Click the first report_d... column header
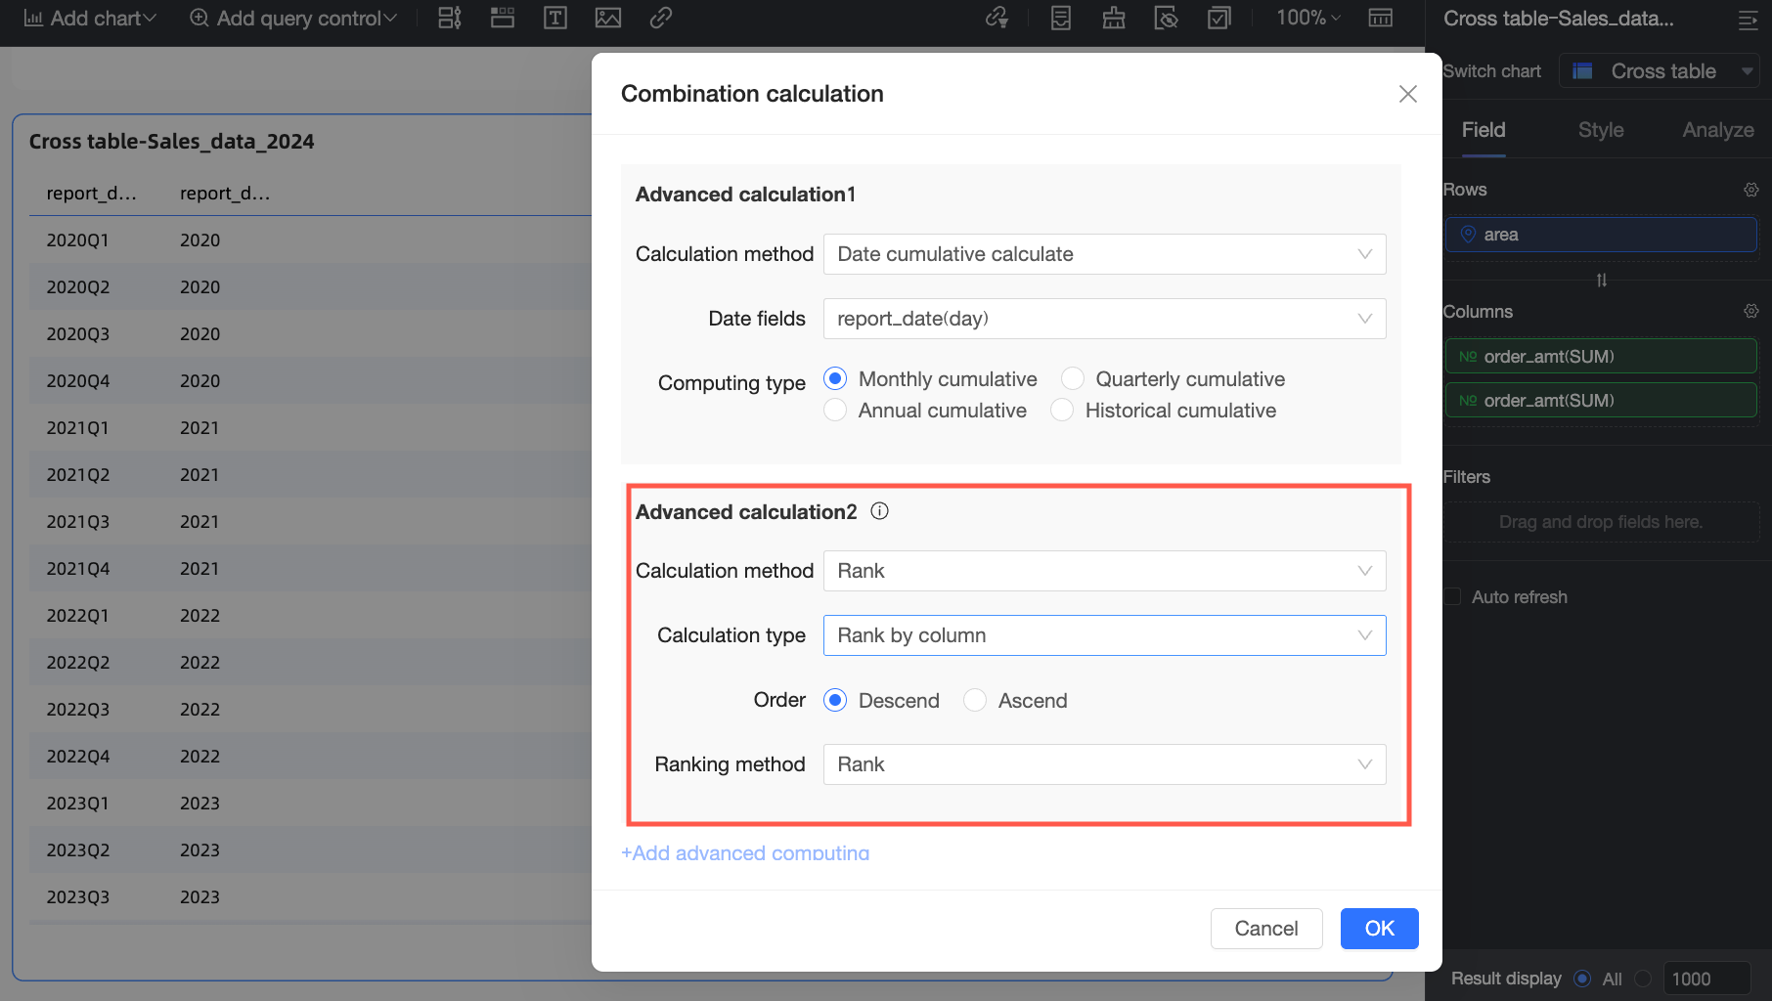 pyautogui.click(x=92, y=193)
